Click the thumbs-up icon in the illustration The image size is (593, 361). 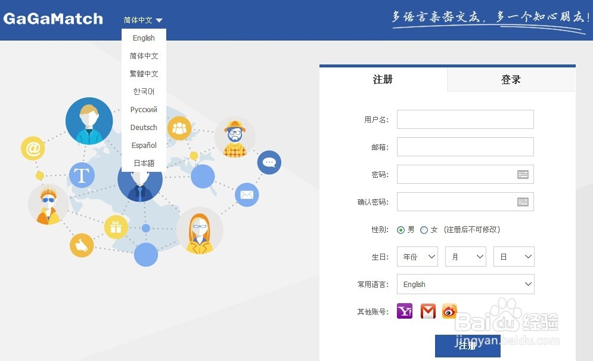point(82,245)
